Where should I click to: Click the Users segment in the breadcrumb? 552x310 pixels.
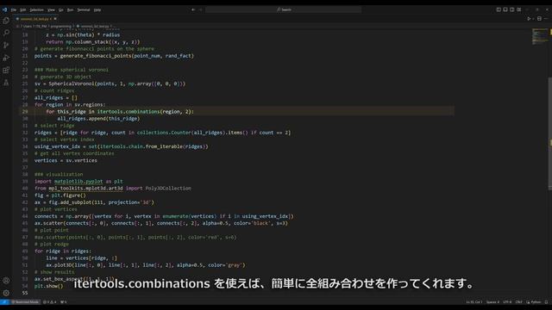pos(28,27)
